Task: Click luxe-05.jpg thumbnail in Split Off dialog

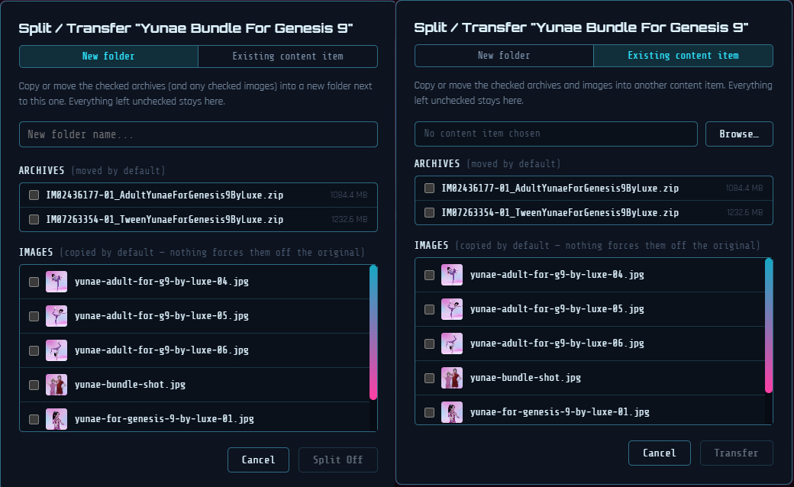Action: [56, 316]
